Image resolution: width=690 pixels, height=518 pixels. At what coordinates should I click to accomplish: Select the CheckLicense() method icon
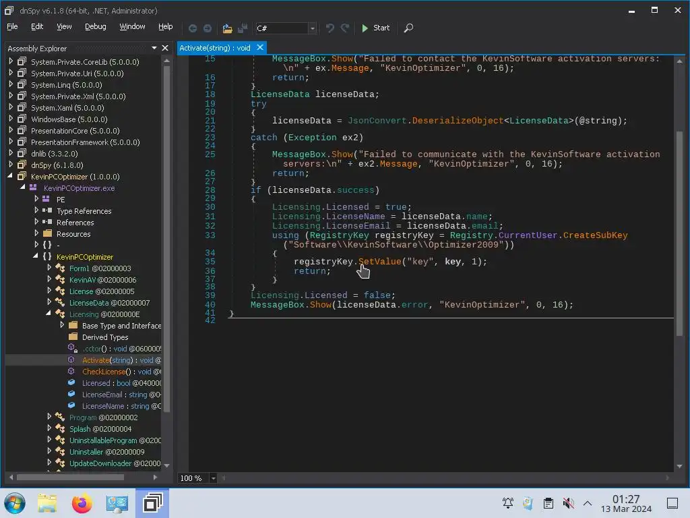(71, 371)
